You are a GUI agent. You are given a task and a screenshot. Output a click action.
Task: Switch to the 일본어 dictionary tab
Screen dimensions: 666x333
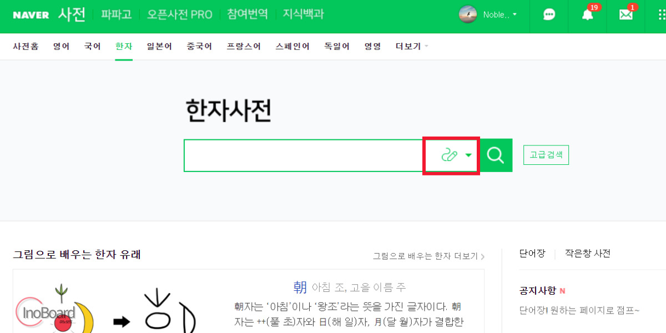click(x=159, y=47)
